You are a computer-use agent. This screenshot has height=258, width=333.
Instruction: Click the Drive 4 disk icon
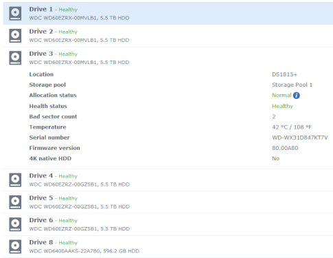click(x=15, y=180)
